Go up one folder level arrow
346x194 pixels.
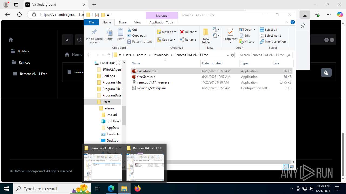click(109, 55)
